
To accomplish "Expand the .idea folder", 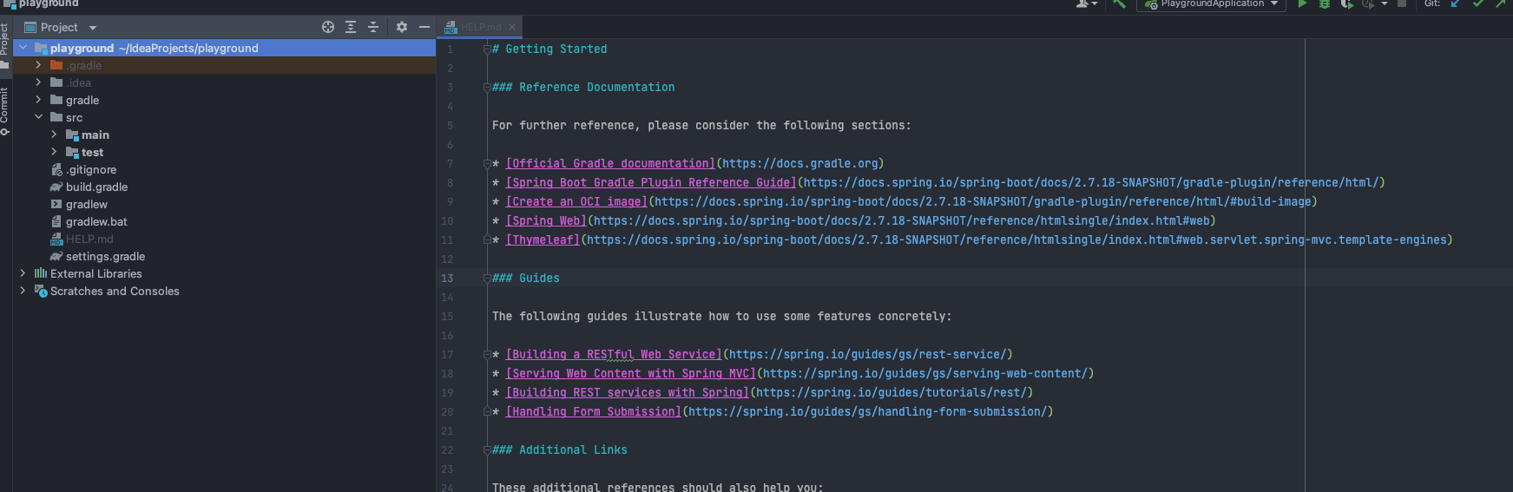I will (38, 82).
